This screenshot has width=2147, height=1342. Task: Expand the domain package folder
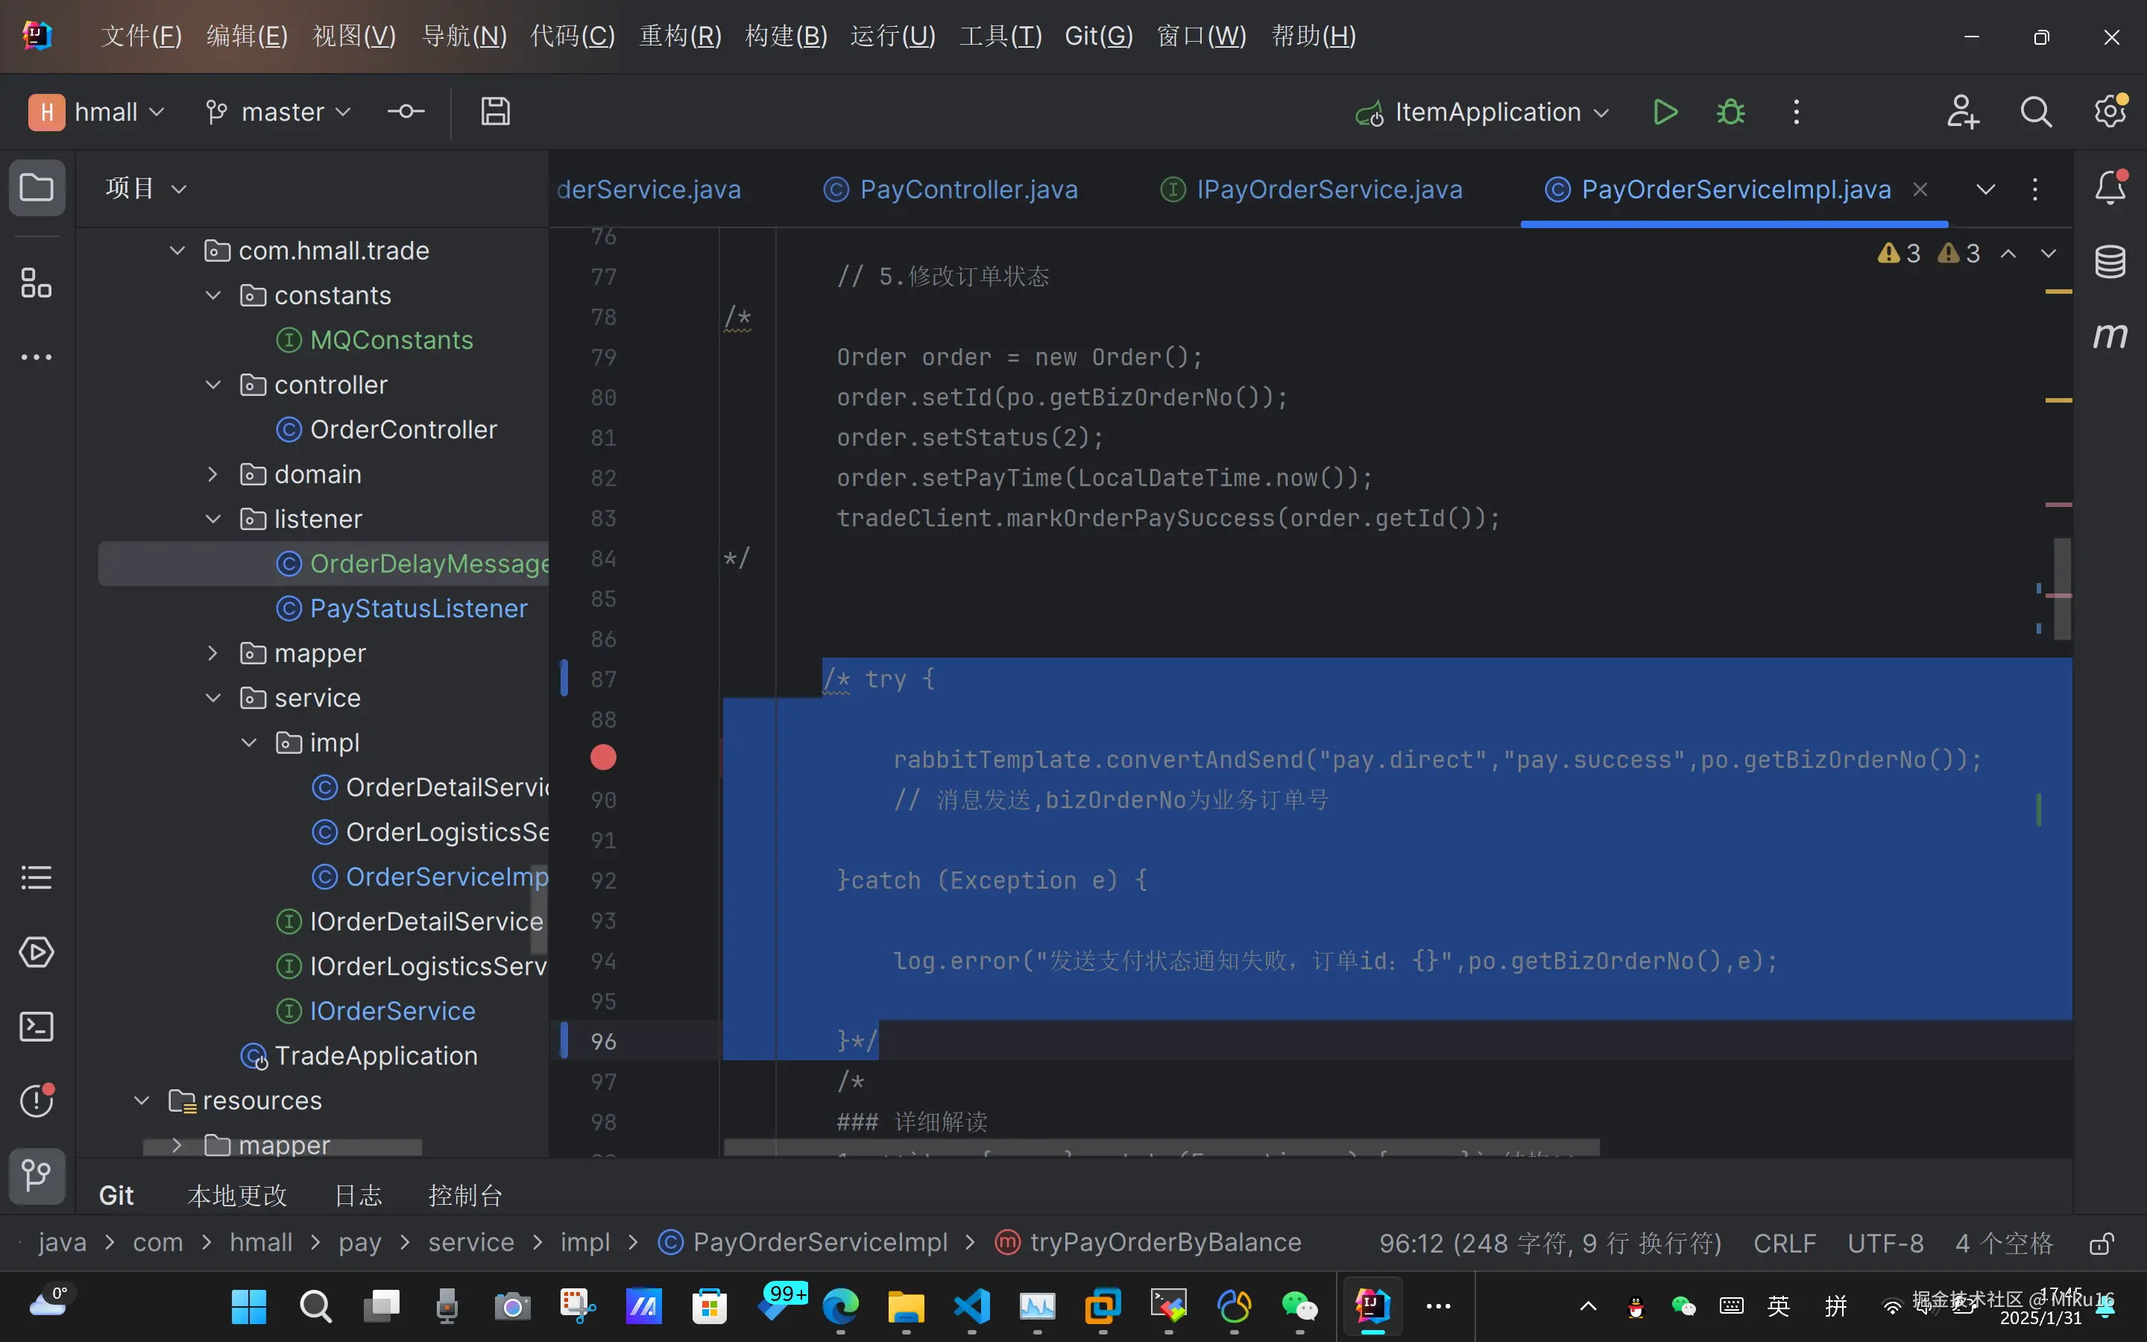pyautogui.click(x=213, y=474)
